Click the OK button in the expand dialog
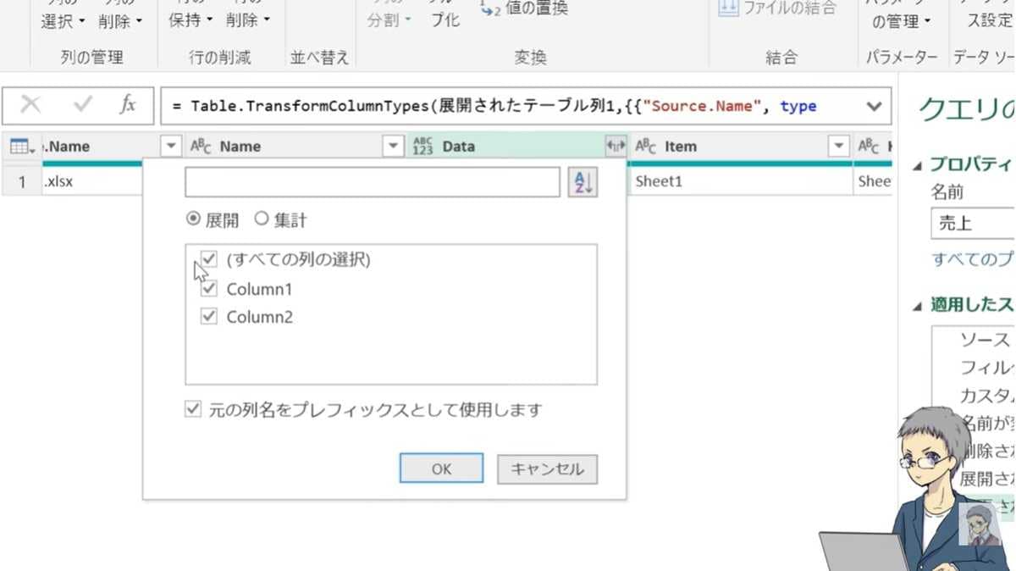This screenshot has width=1016, height=571. click(x=440, y=468)
